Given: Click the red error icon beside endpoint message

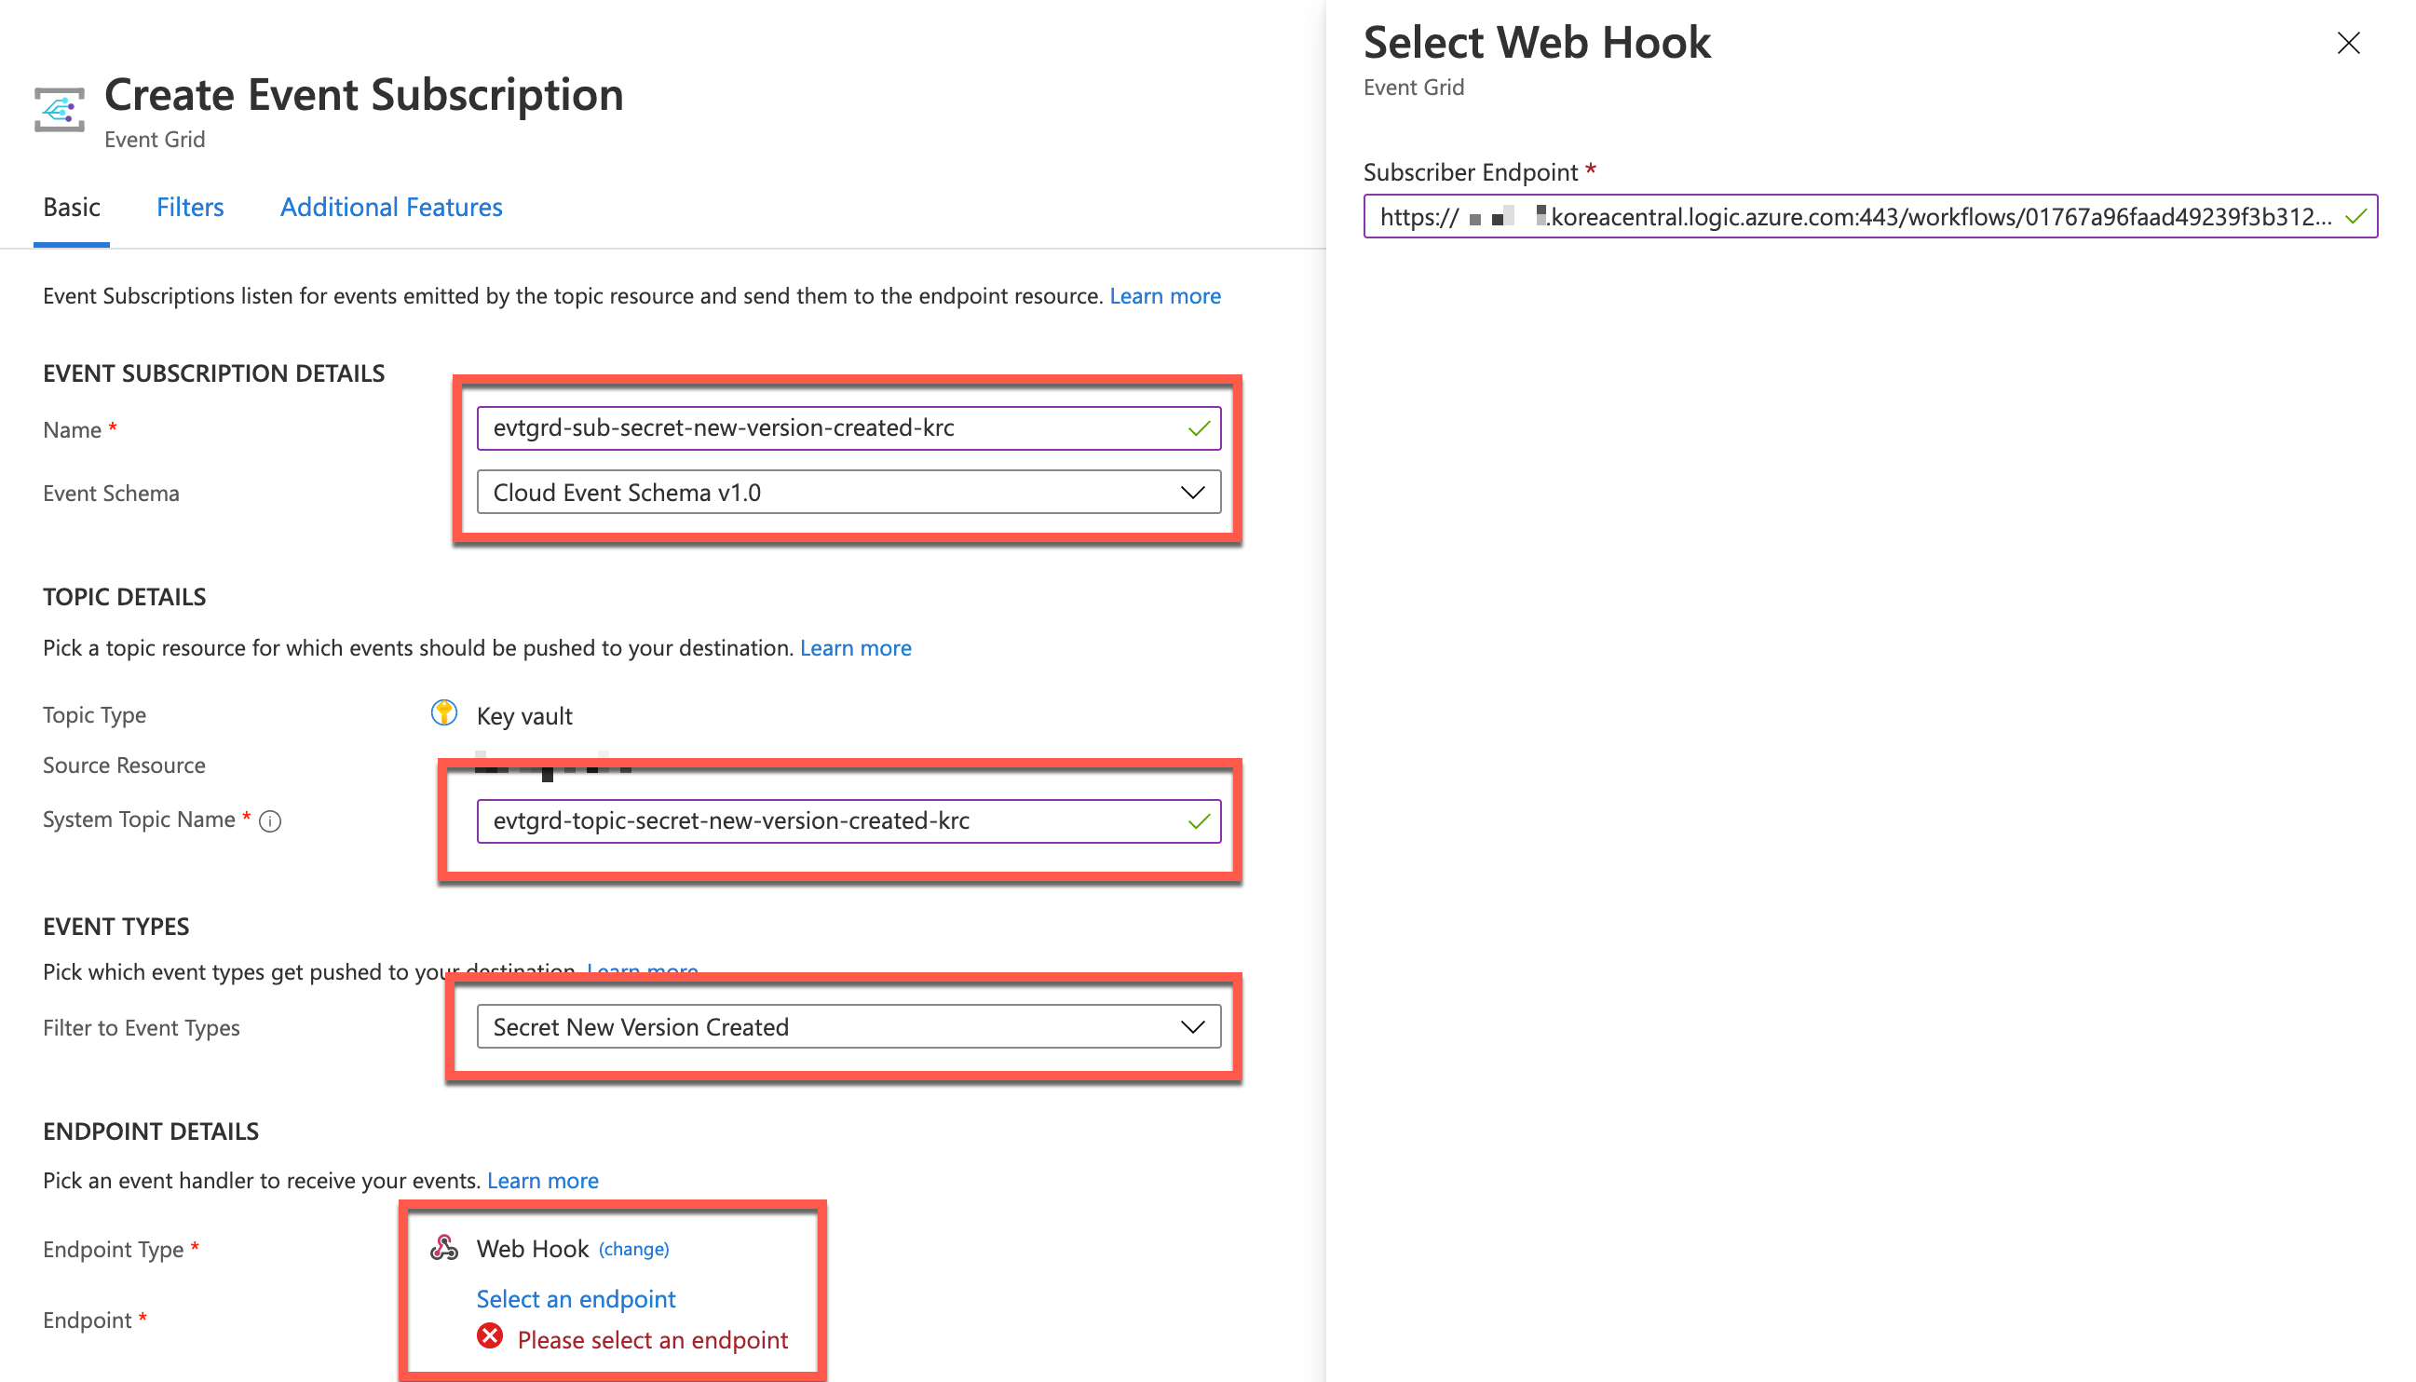Looking at the screenshot, I should click(x=490, y=1336).
